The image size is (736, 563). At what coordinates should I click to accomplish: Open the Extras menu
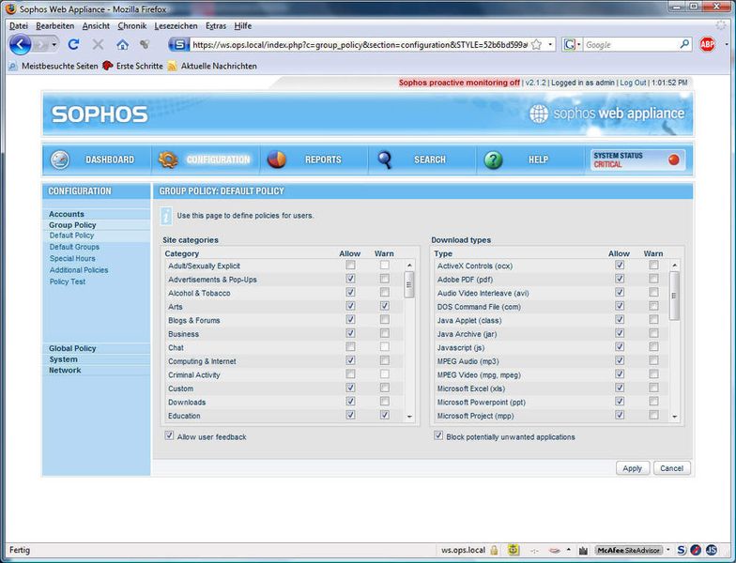tap(216, 26)
